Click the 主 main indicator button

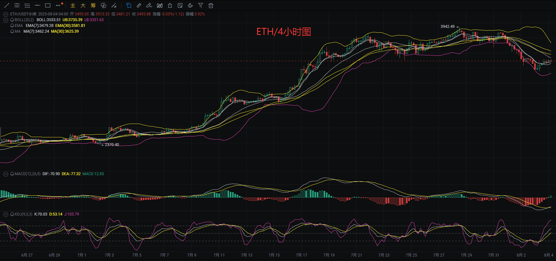pyautogui.click(x=73, y=5)
